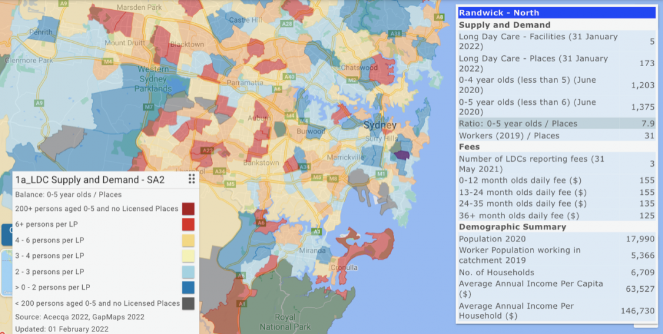Click the grey no Licensed Places swatch
663x334 pixels.
coord(188,303)
